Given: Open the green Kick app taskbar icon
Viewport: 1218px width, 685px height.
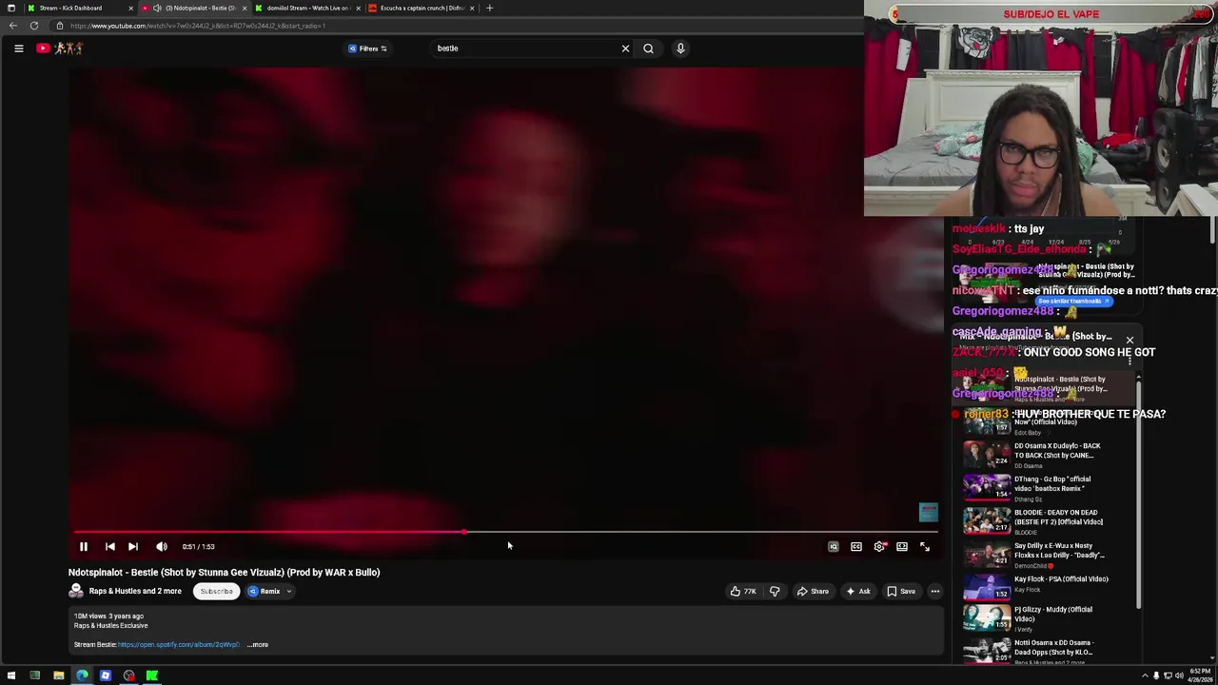Looking at the screenshot, I should (x=152, y=675).
